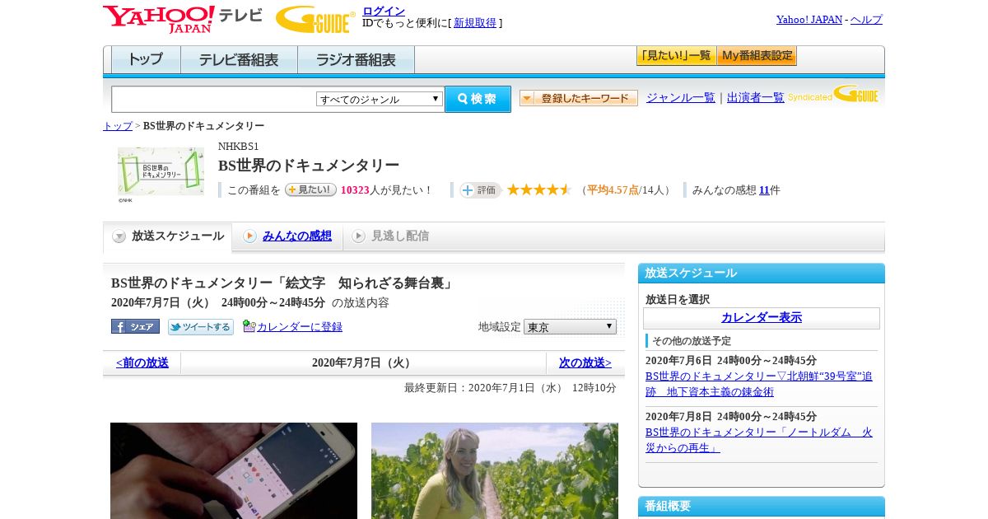This screenshot has height=519, width=988.
Task: Click the トップ breadcrumb link
Action: pyautogui.click(x=118, y=126)
